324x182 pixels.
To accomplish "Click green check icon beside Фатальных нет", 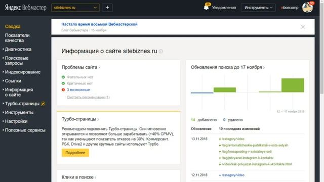I will [63, 77].
